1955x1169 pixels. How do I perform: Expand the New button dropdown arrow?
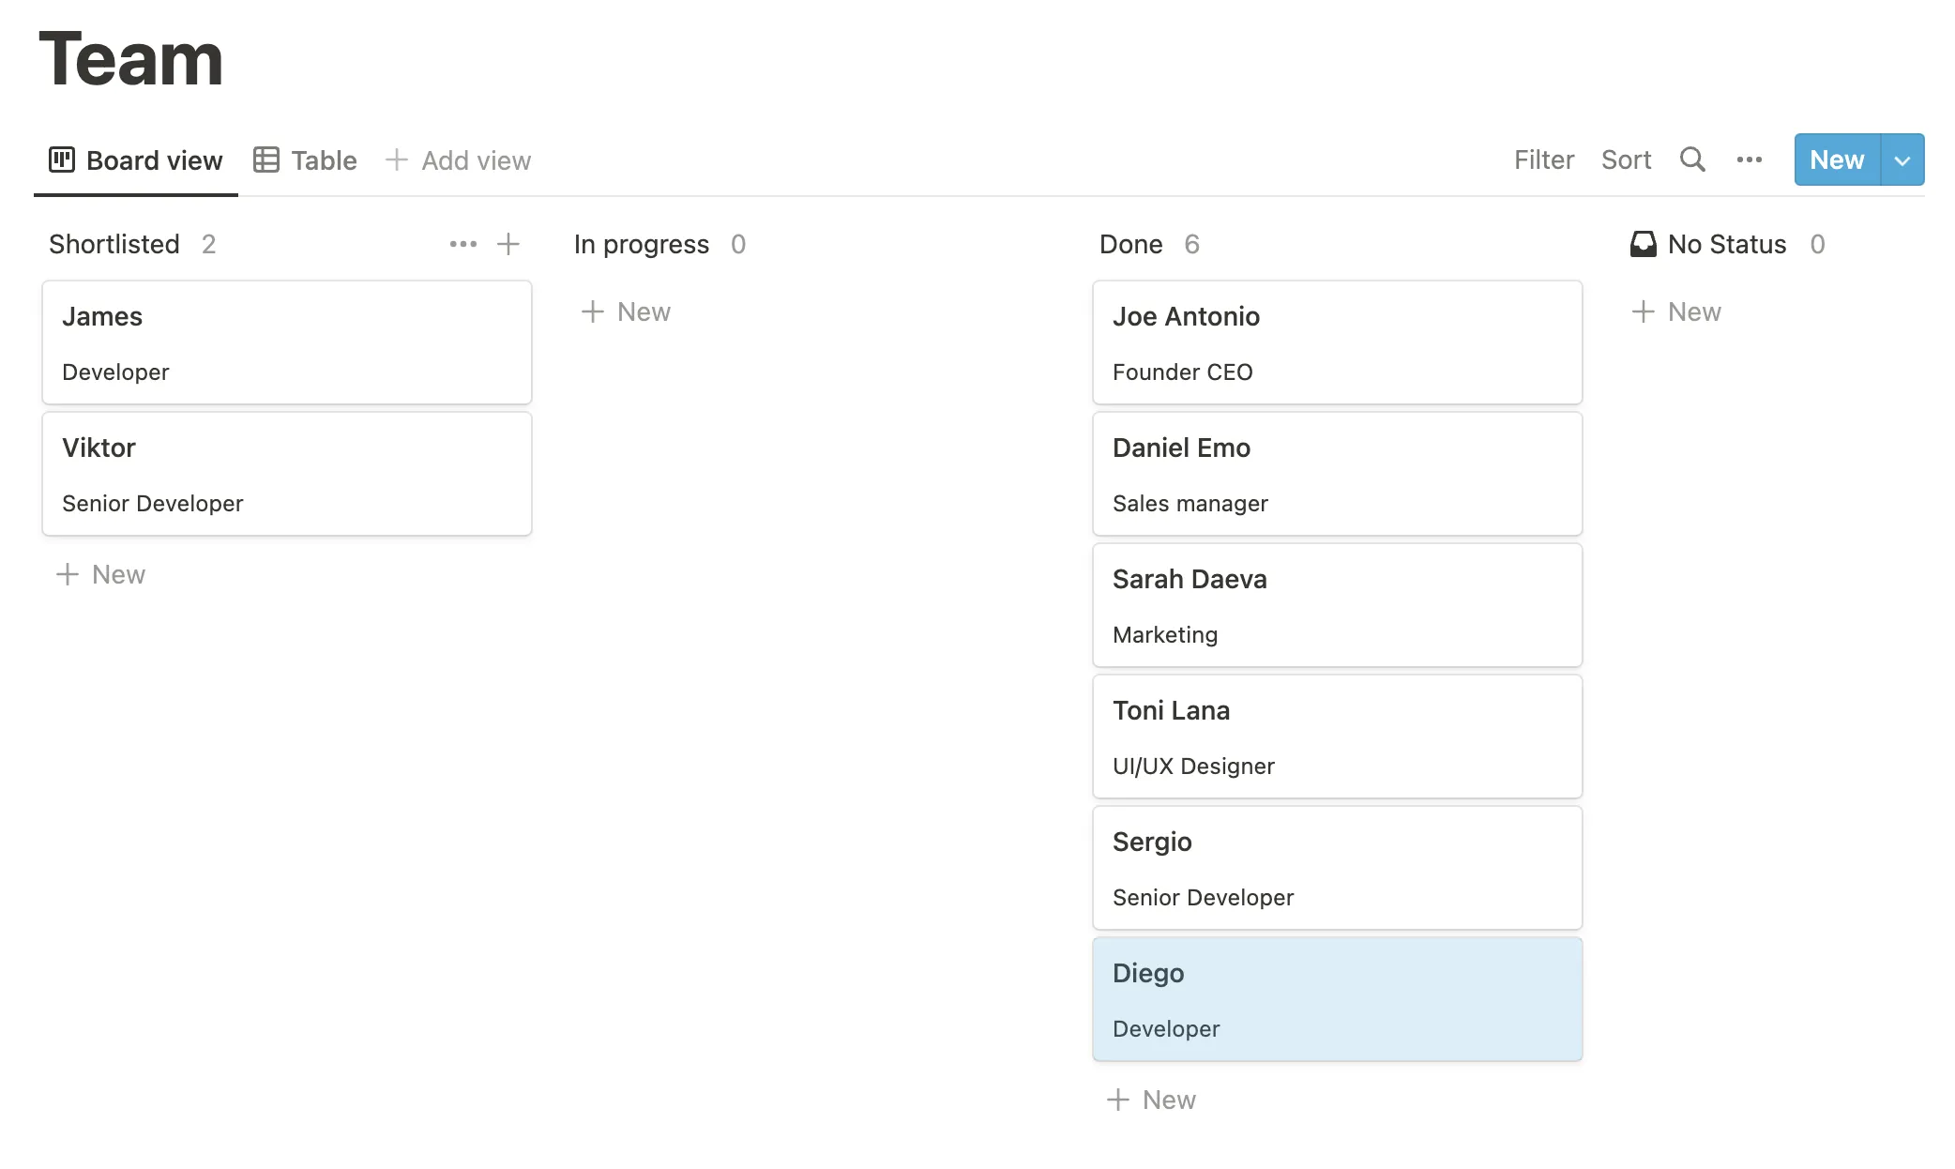tap(1902, 159)
